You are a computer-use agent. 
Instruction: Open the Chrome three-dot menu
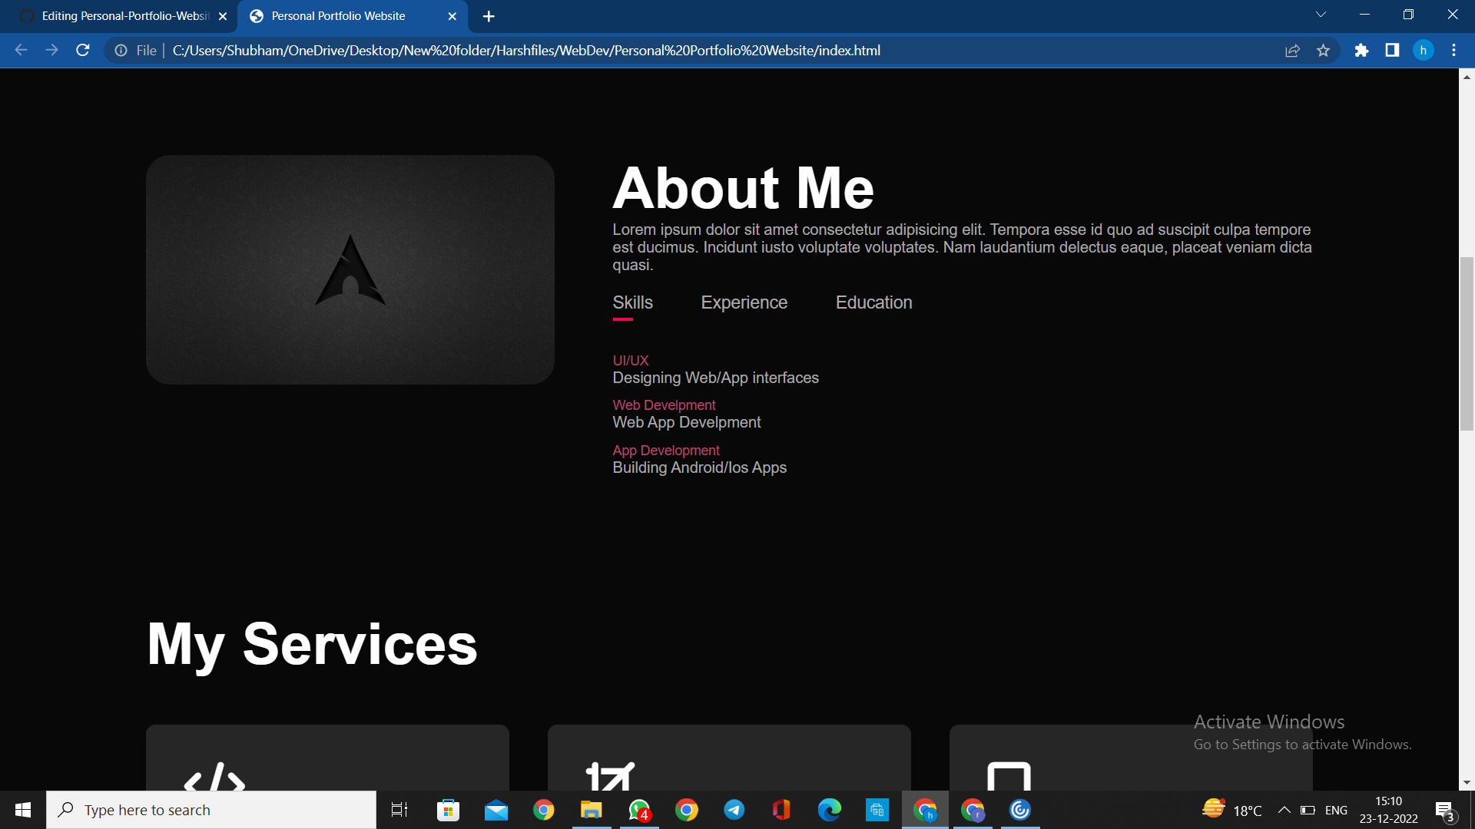click(x=1453, y=51)
